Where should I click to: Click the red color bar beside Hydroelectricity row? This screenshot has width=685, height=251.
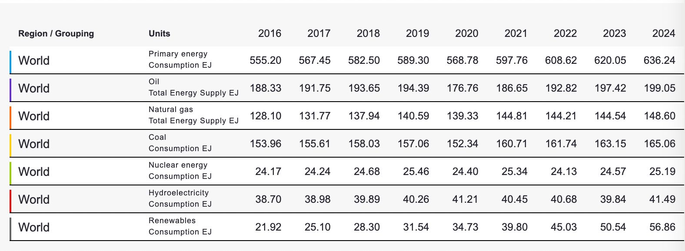pos(10,199)
